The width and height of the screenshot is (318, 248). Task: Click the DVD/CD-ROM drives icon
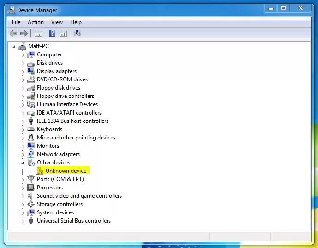31,79
